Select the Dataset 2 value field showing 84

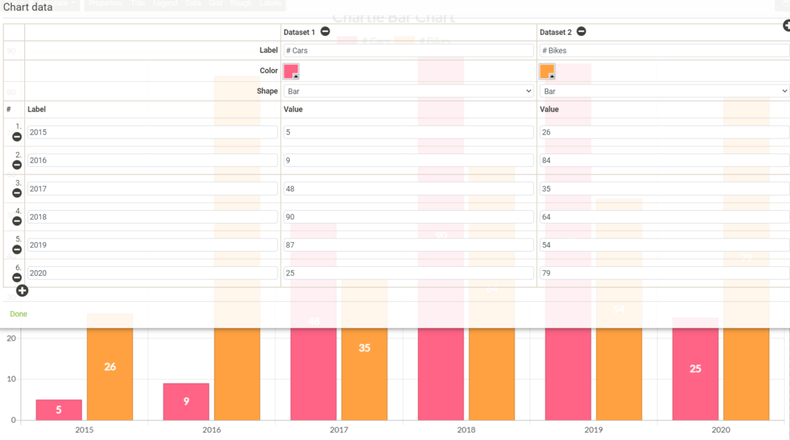tap(664, 160)
